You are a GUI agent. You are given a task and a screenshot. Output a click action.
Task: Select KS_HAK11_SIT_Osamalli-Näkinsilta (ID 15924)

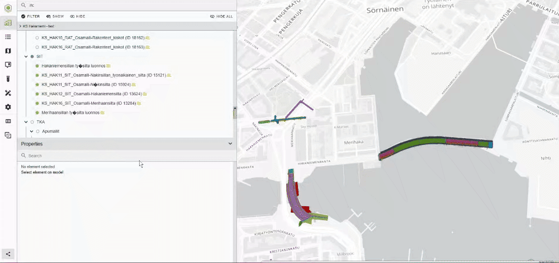86,85
